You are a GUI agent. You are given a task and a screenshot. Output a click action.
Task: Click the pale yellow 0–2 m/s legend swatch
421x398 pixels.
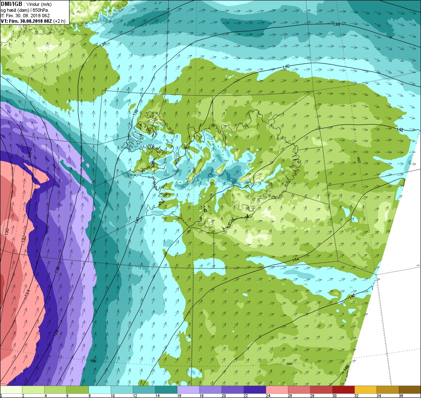coord(11,390)
